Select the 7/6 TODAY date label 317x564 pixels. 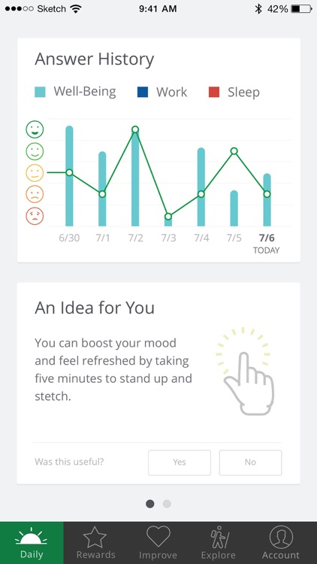coord(267,244)
